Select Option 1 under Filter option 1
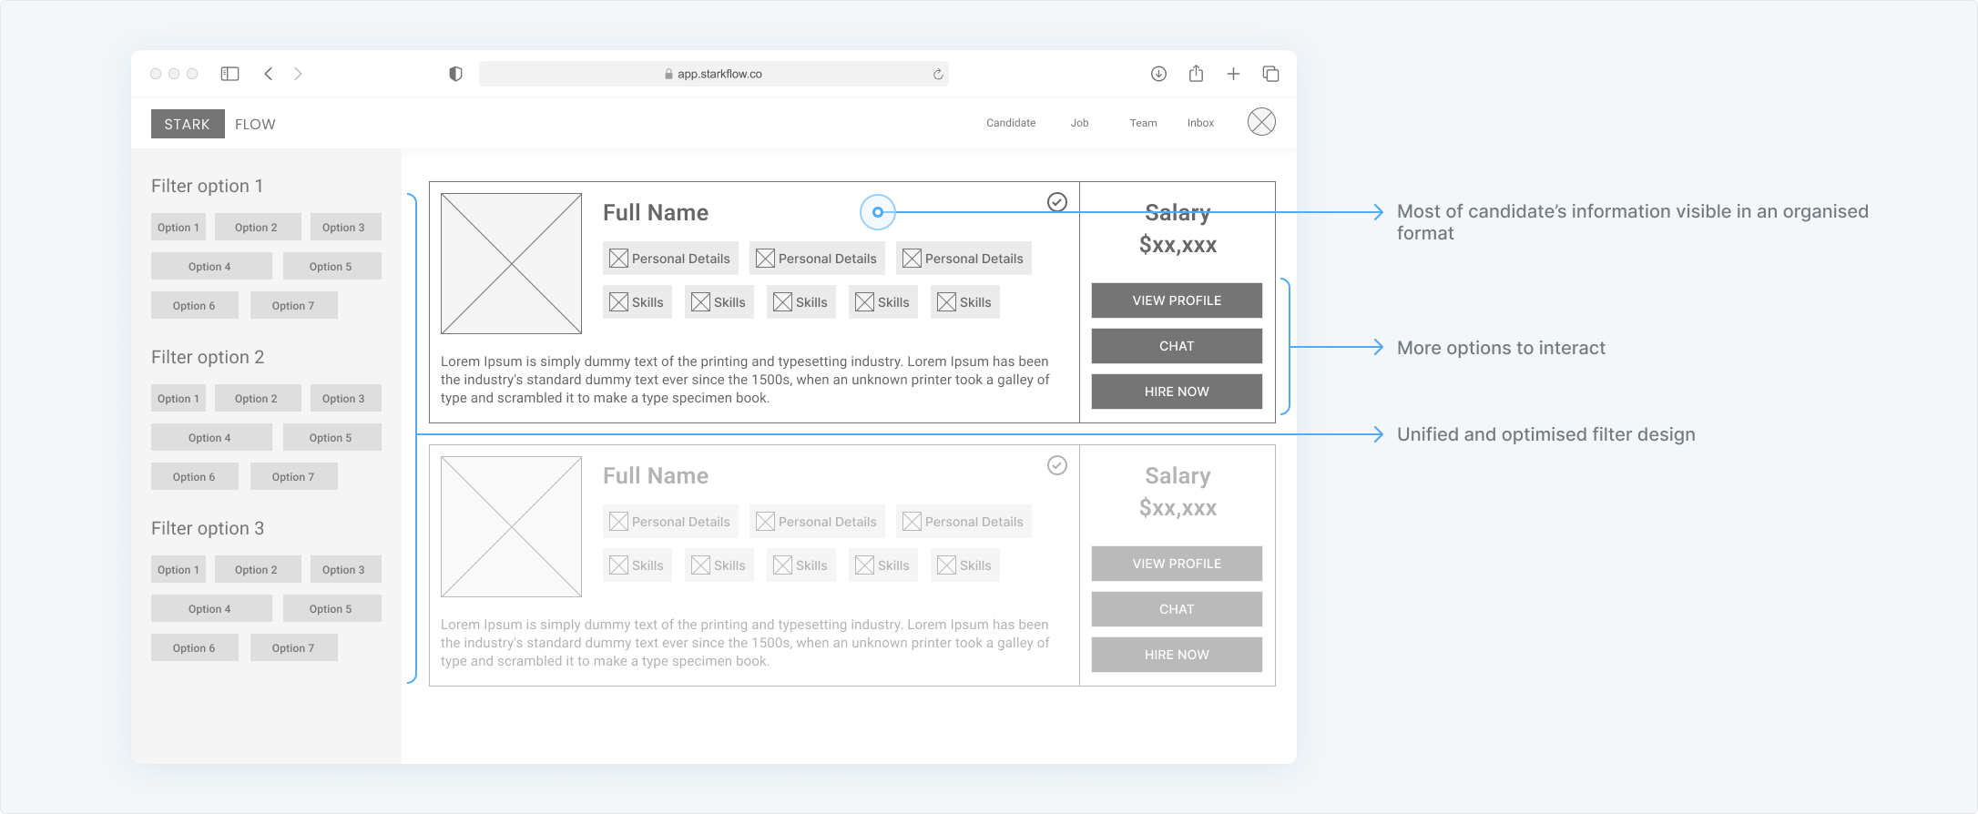 178,228
